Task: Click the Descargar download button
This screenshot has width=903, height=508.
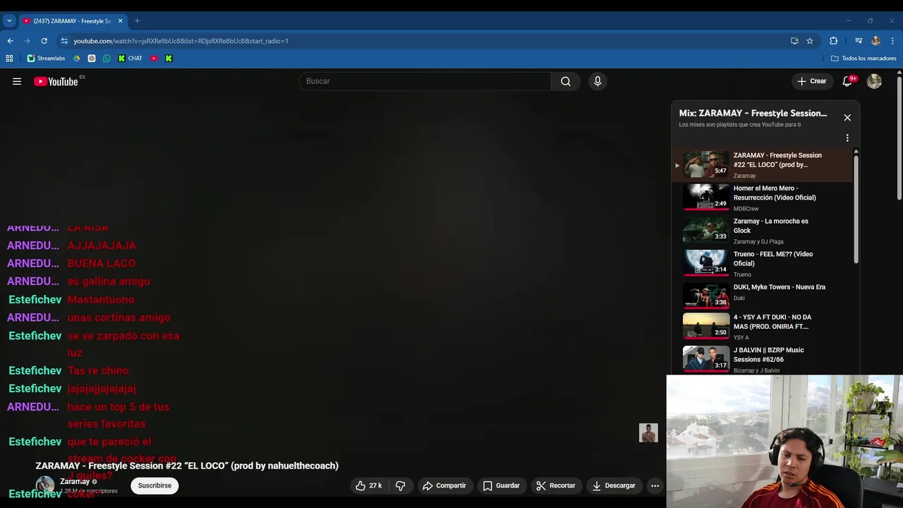Action: click(614, 485)
